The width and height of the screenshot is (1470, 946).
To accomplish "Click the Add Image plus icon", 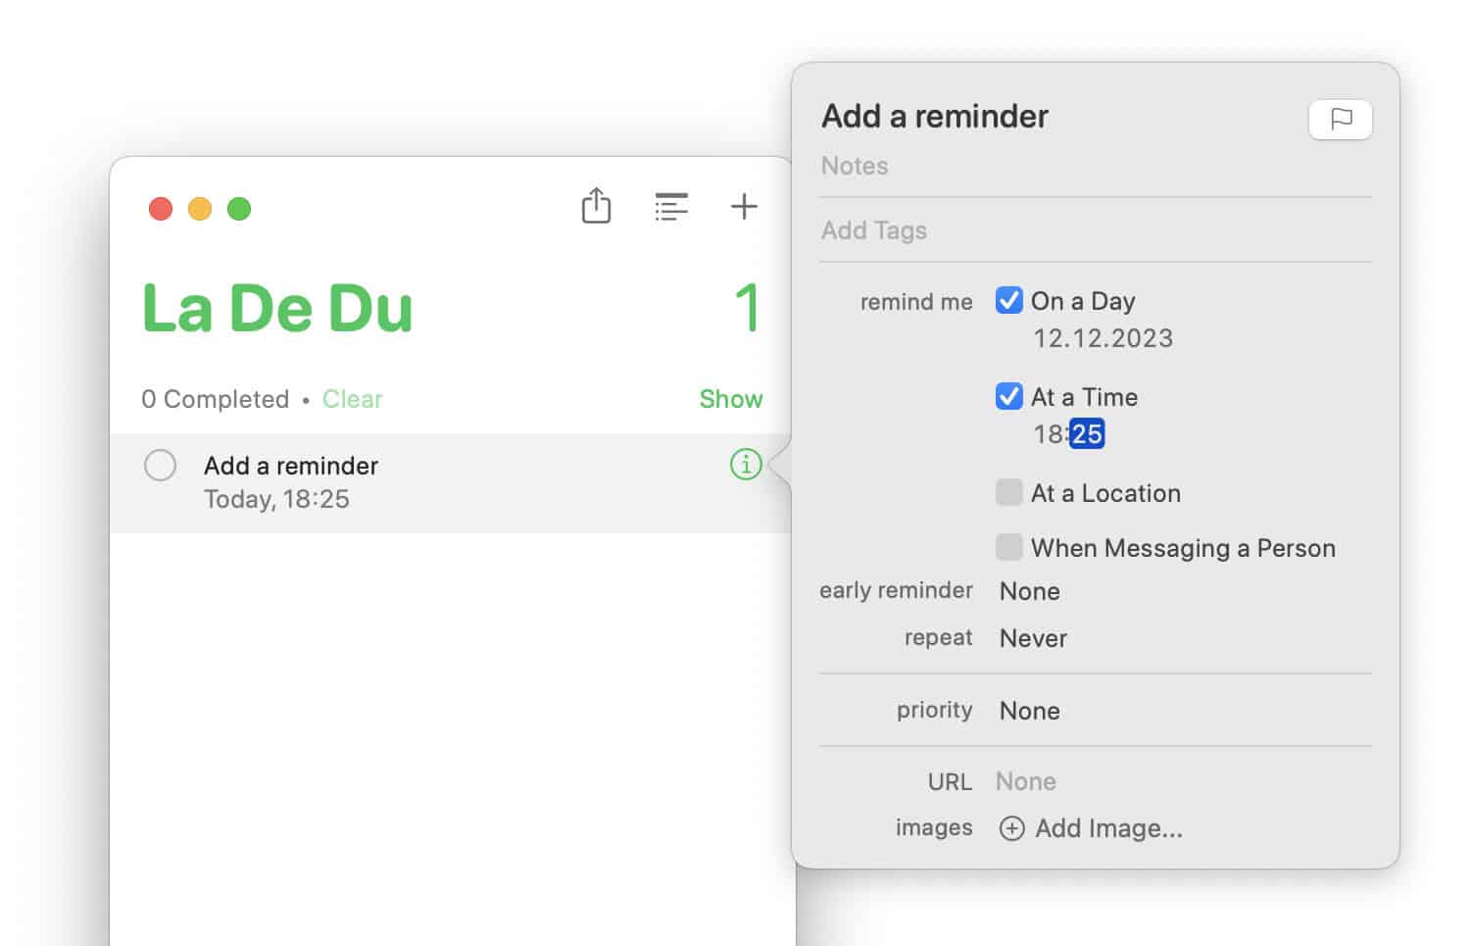I will [x=1012, y=828].
